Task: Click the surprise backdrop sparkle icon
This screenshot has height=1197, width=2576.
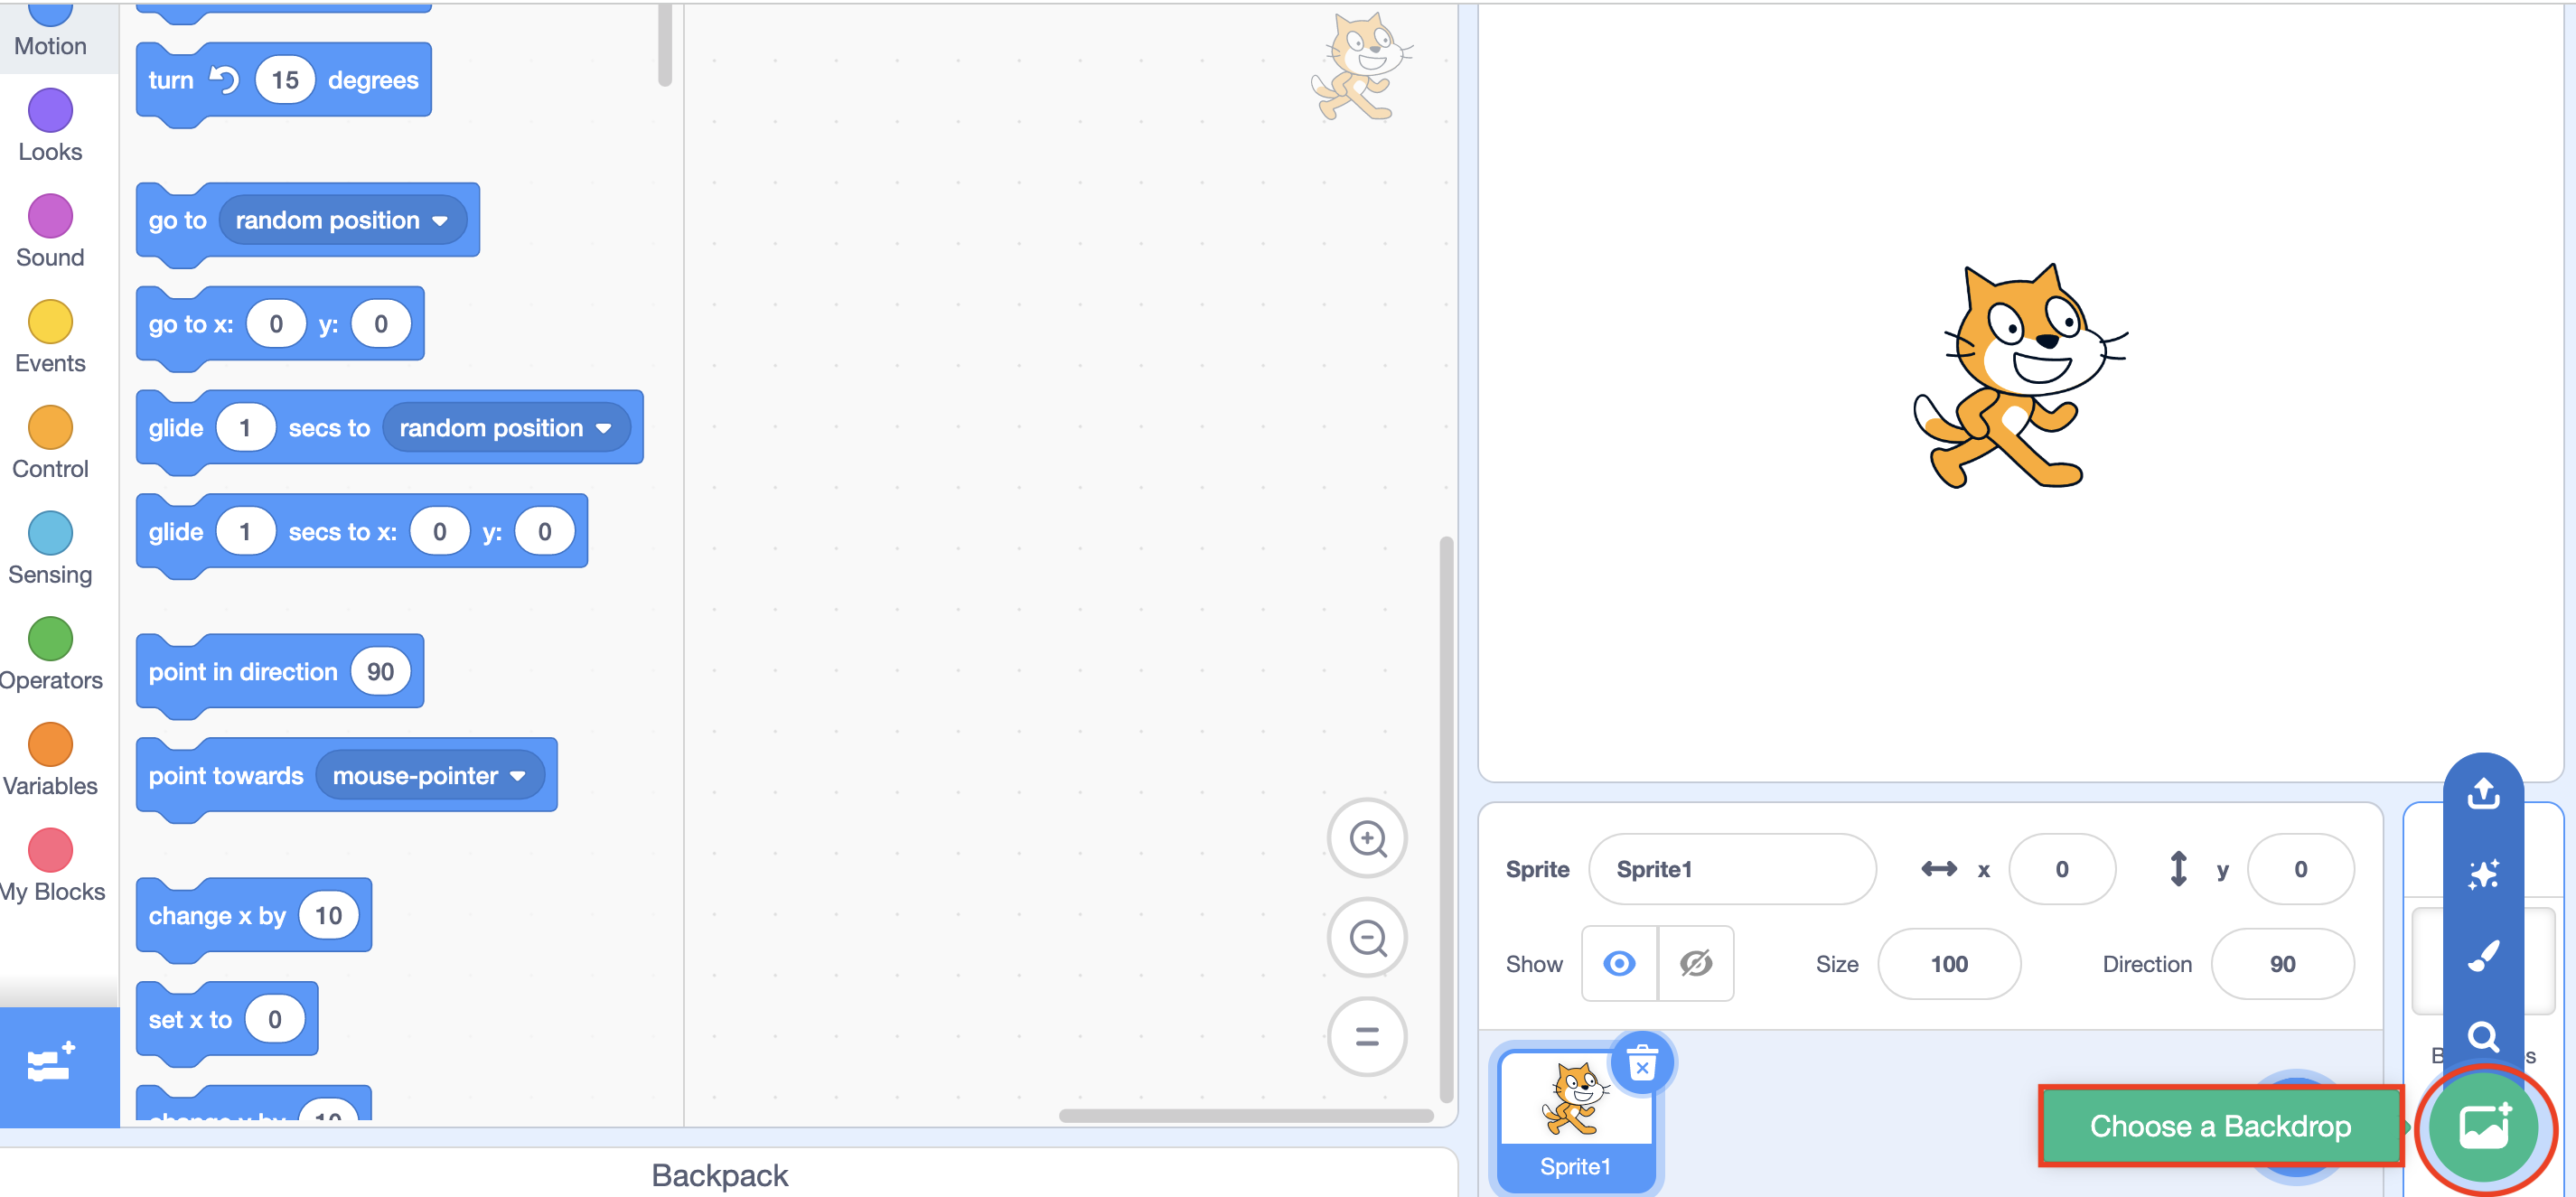Action: (2482, 874)
